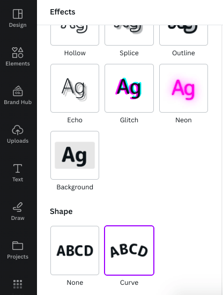Viewport: 223px width, 295px height.
Task: Select the Curve shape option
Action: (129, 250)
